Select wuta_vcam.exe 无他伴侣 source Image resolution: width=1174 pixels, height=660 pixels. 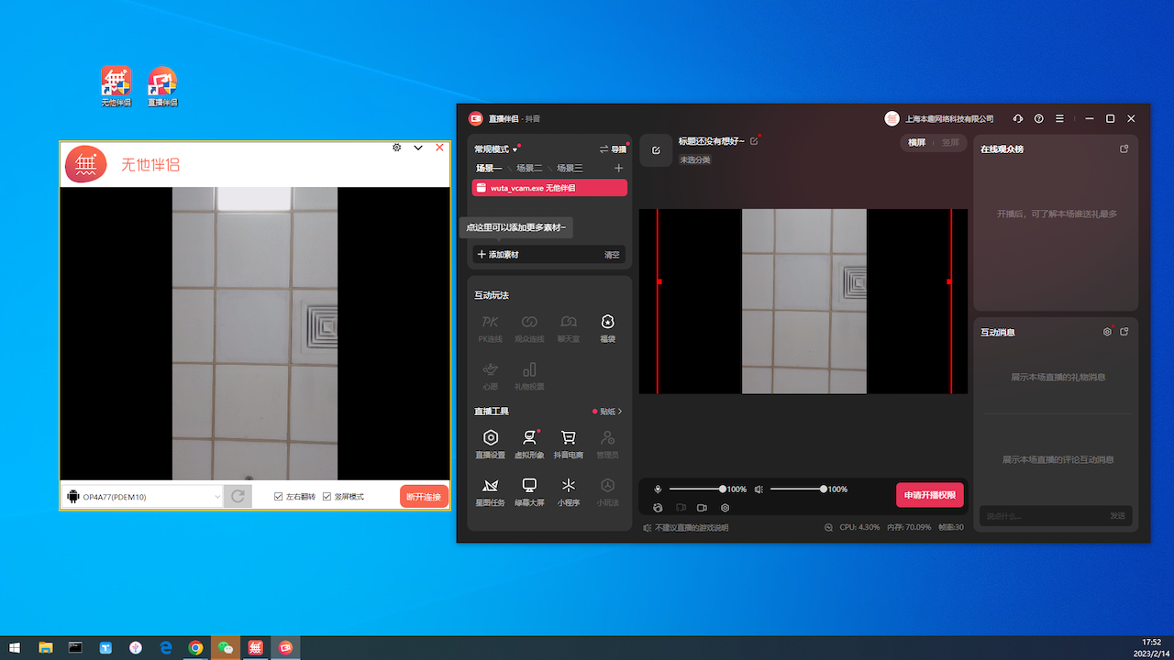549,188
